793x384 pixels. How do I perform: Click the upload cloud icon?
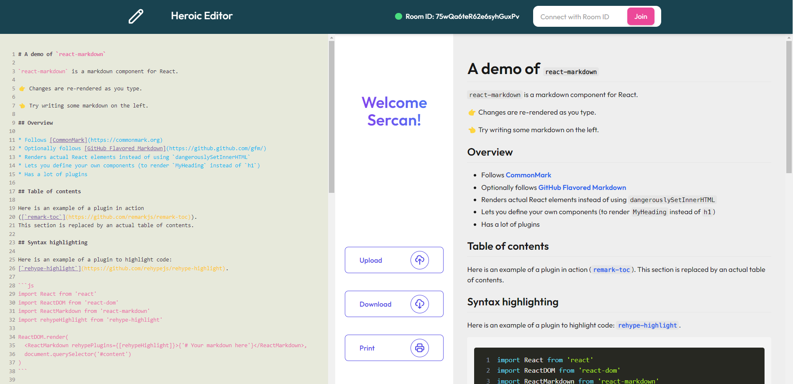419,260
